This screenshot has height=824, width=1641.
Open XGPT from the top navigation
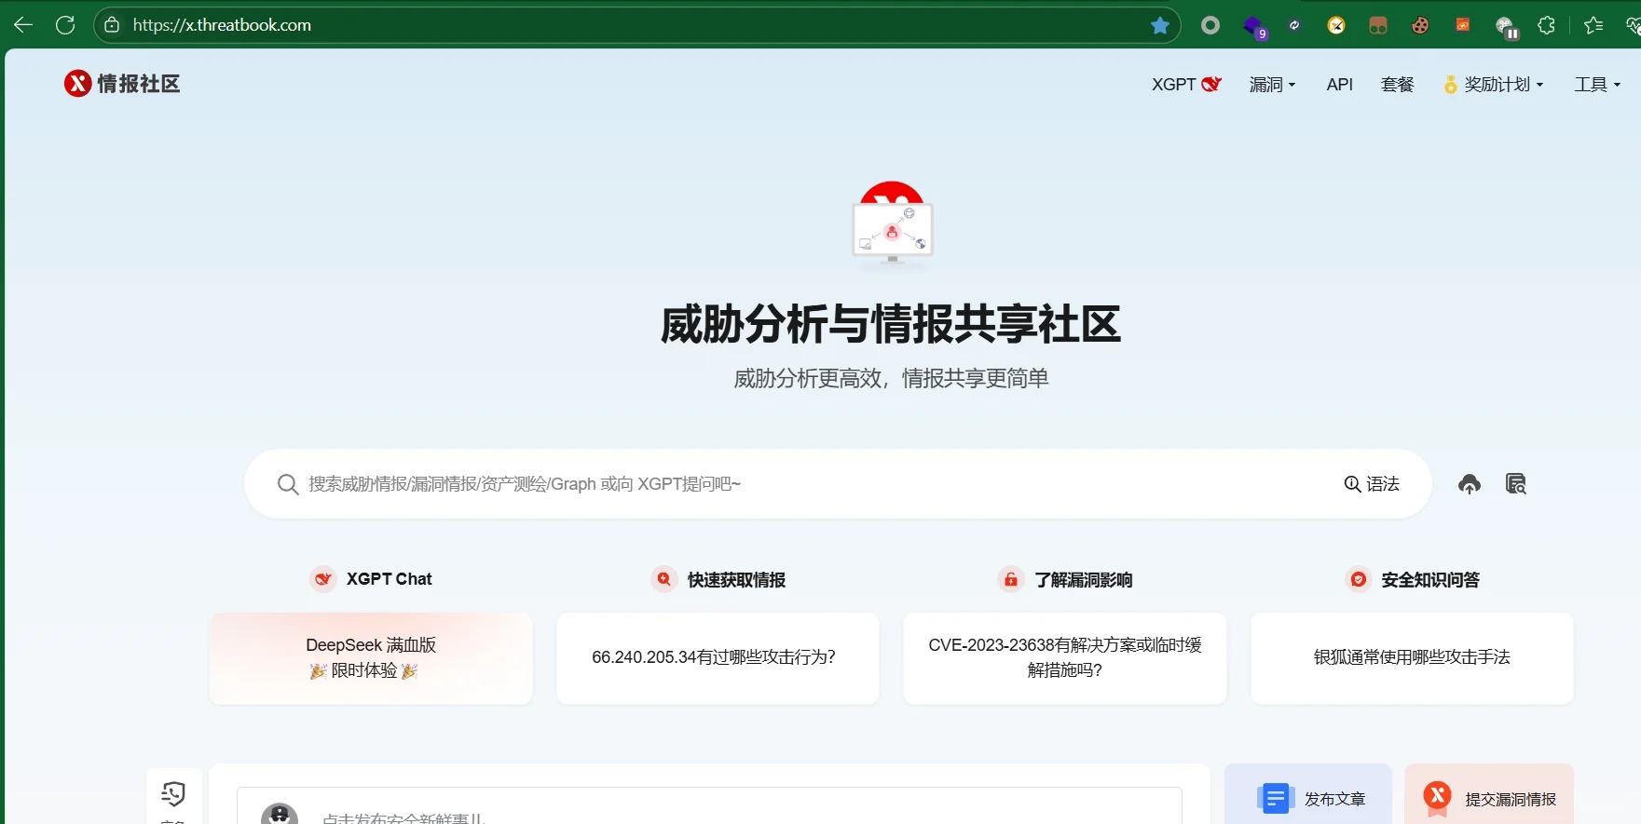[1186, 85]
